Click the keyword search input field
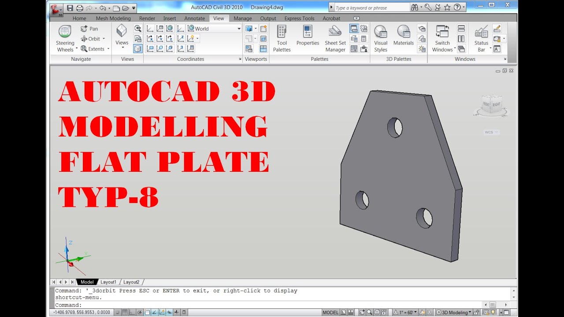Viewport: 564px width, 317px height. (x=372, y=7)
